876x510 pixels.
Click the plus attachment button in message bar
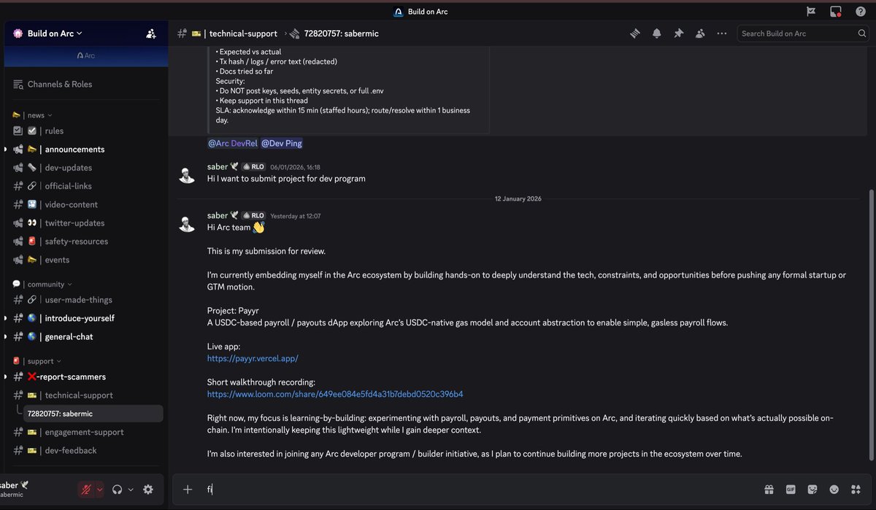(188, 490)
